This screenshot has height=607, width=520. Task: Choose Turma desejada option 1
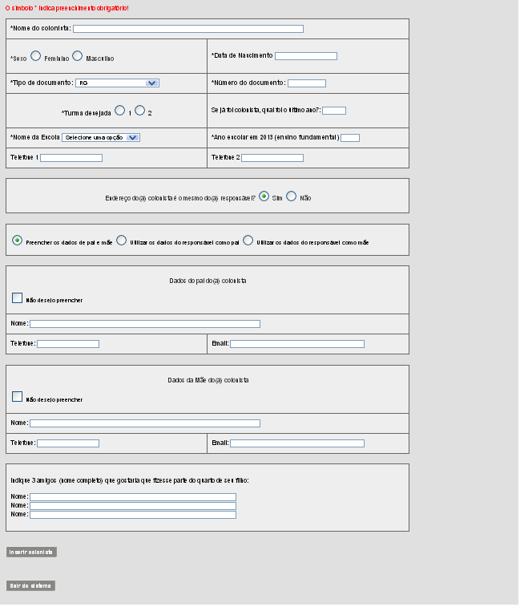point(120,111)
